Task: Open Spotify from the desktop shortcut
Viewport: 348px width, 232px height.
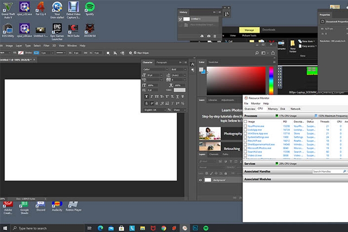Action: (x=90, y=7)
